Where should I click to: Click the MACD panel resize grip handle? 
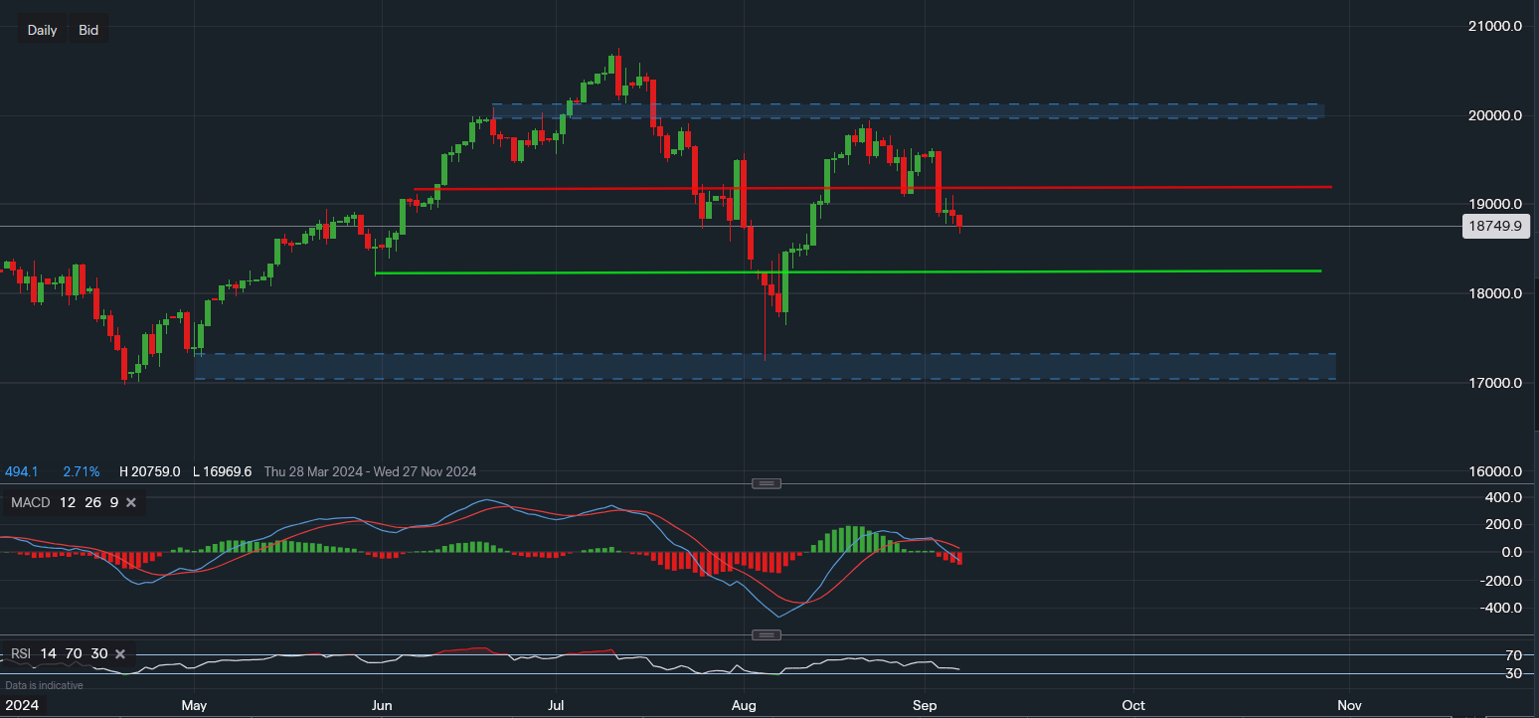pos(766,482)
